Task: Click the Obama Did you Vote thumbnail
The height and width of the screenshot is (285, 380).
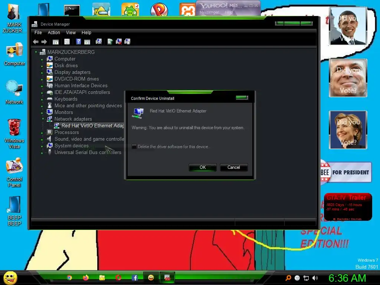Action: (x=348, y=26)
